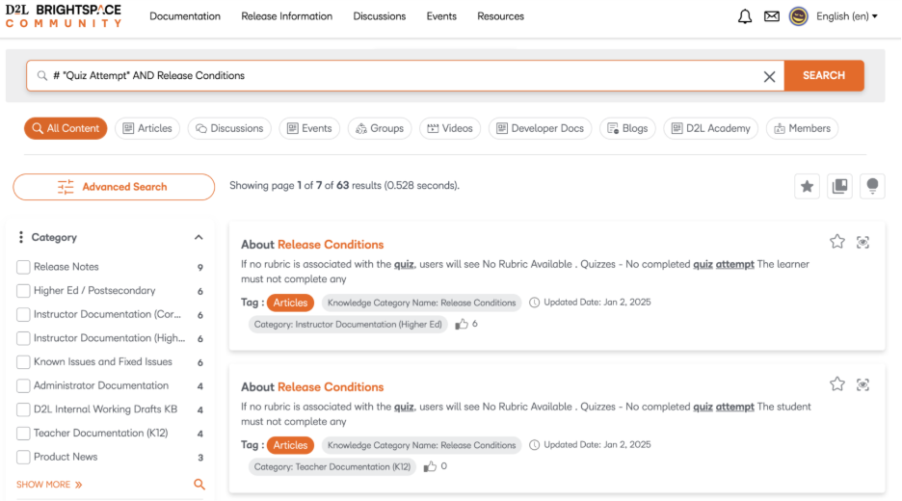Check the Release Notes category
The height and width of the screenshot is (501, 902).
tap(23, 267)
